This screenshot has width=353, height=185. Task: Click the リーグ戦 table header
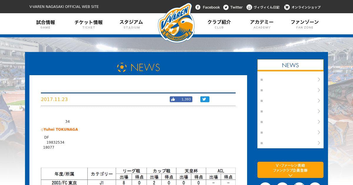pos(131,171)
